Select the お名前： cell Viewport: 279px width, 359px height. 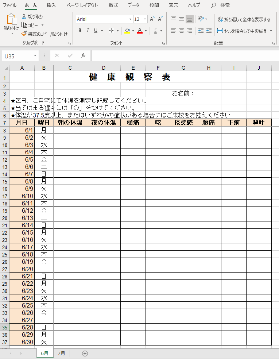coord(183,93)
